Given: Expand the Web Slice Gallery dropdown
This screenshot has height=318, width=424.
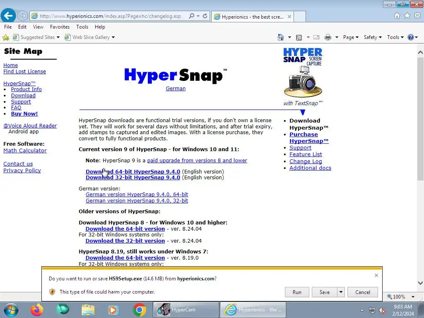Looking at the screenshot, I should point(113,37).
